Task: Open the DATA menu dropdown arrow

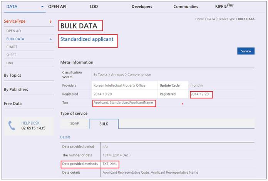Action: tap(42, 7)
